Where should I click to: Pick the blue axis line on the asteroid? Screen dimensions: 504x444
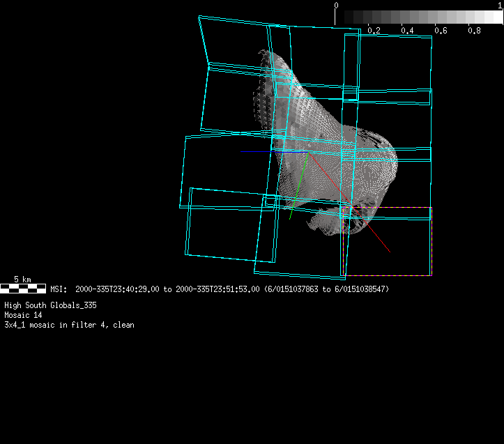tap(291, 151)
